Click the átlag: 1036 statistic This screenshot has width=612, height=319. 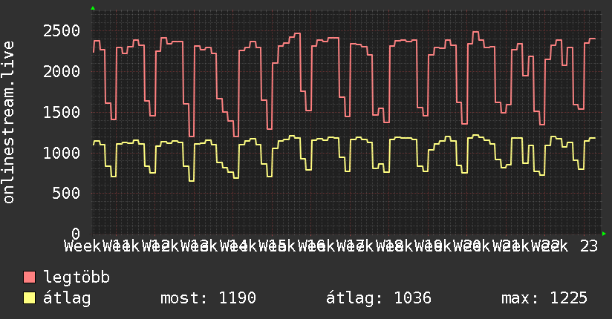tap(379, 298)
